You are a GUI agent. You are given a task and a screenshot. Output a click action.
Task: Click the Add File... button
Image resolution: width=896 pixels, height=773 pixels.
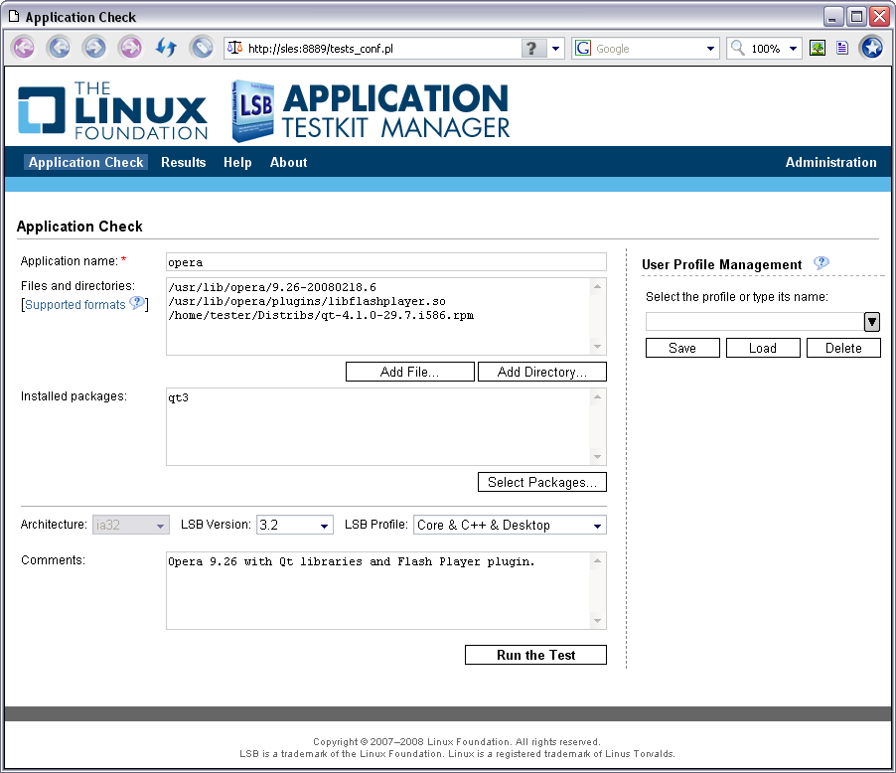pyautogui.click(x=409, y=372)
